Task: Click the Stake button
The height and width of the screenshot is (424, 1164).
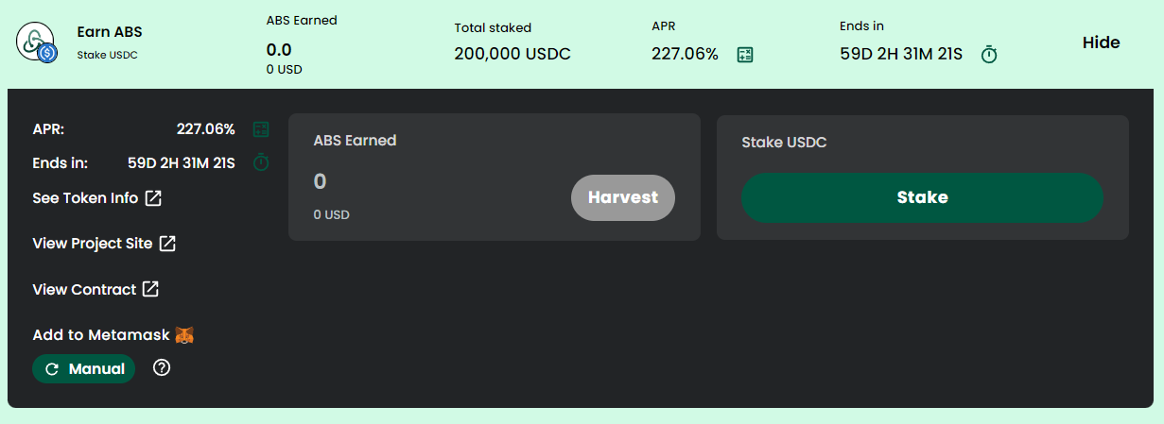Action: coord(922,197)
